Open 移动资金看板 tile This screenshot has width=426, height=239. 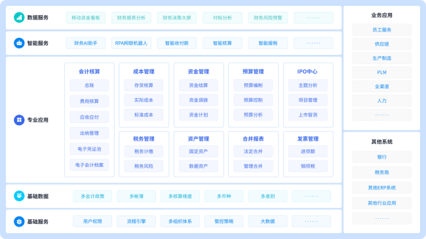click(86, 18)
